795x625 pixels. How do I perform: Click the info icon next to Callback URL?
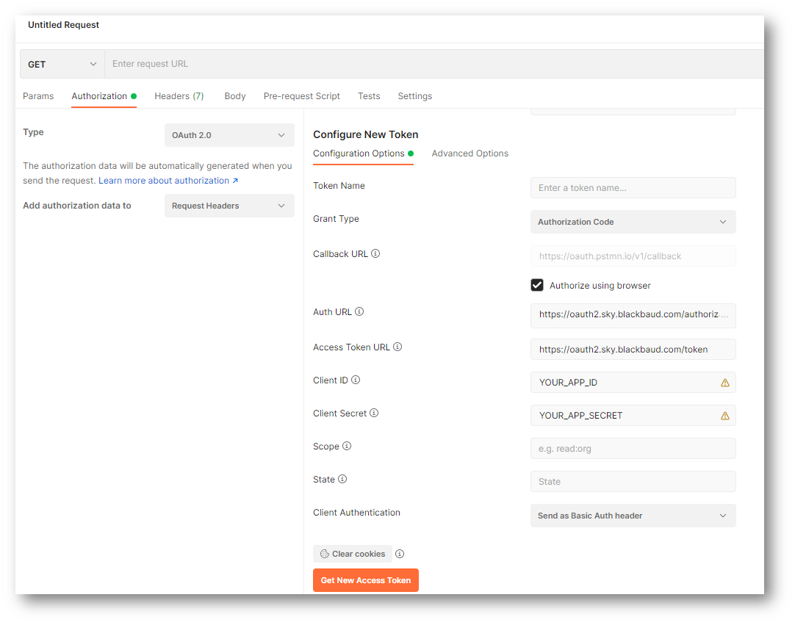point(375,253)
